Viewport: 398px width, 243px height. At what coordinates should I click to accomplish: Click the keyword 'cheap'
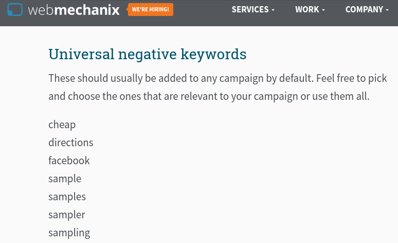click(62, 125)
